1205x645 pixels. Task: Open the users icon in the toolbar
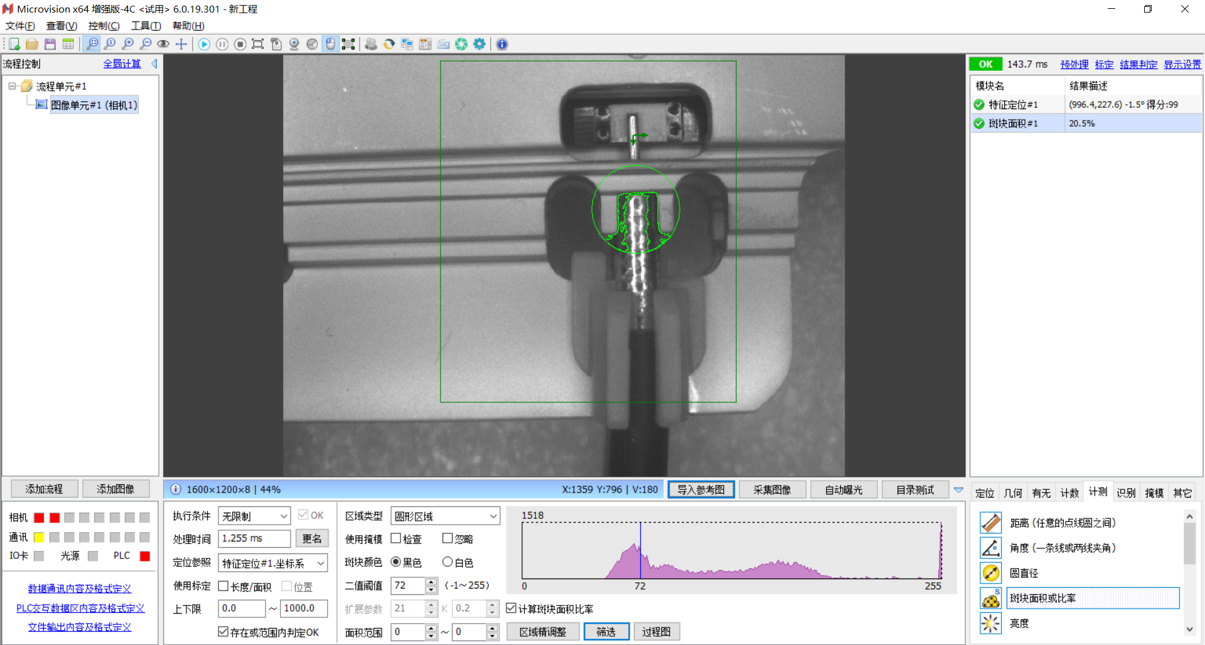(x=371, y=44)
